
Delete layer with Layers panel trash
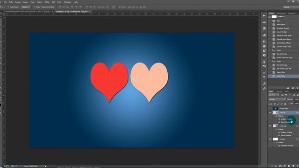(297, 166)
